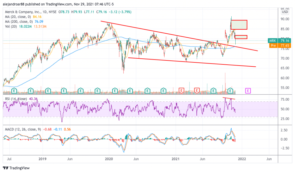Select the MACD (12, 26, close, 9) legend
Image resolution: width=295 pixels, height=173 pixels.
point(23,129)
